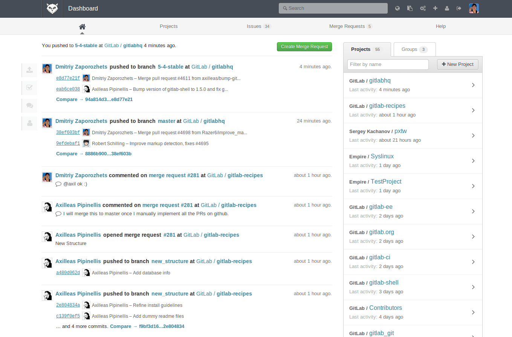Image resolution: width=512 pixels, height=337 pixels.
Task: Expand the GitLab gitlabhq project row chevron
Action: click(473, 85)
